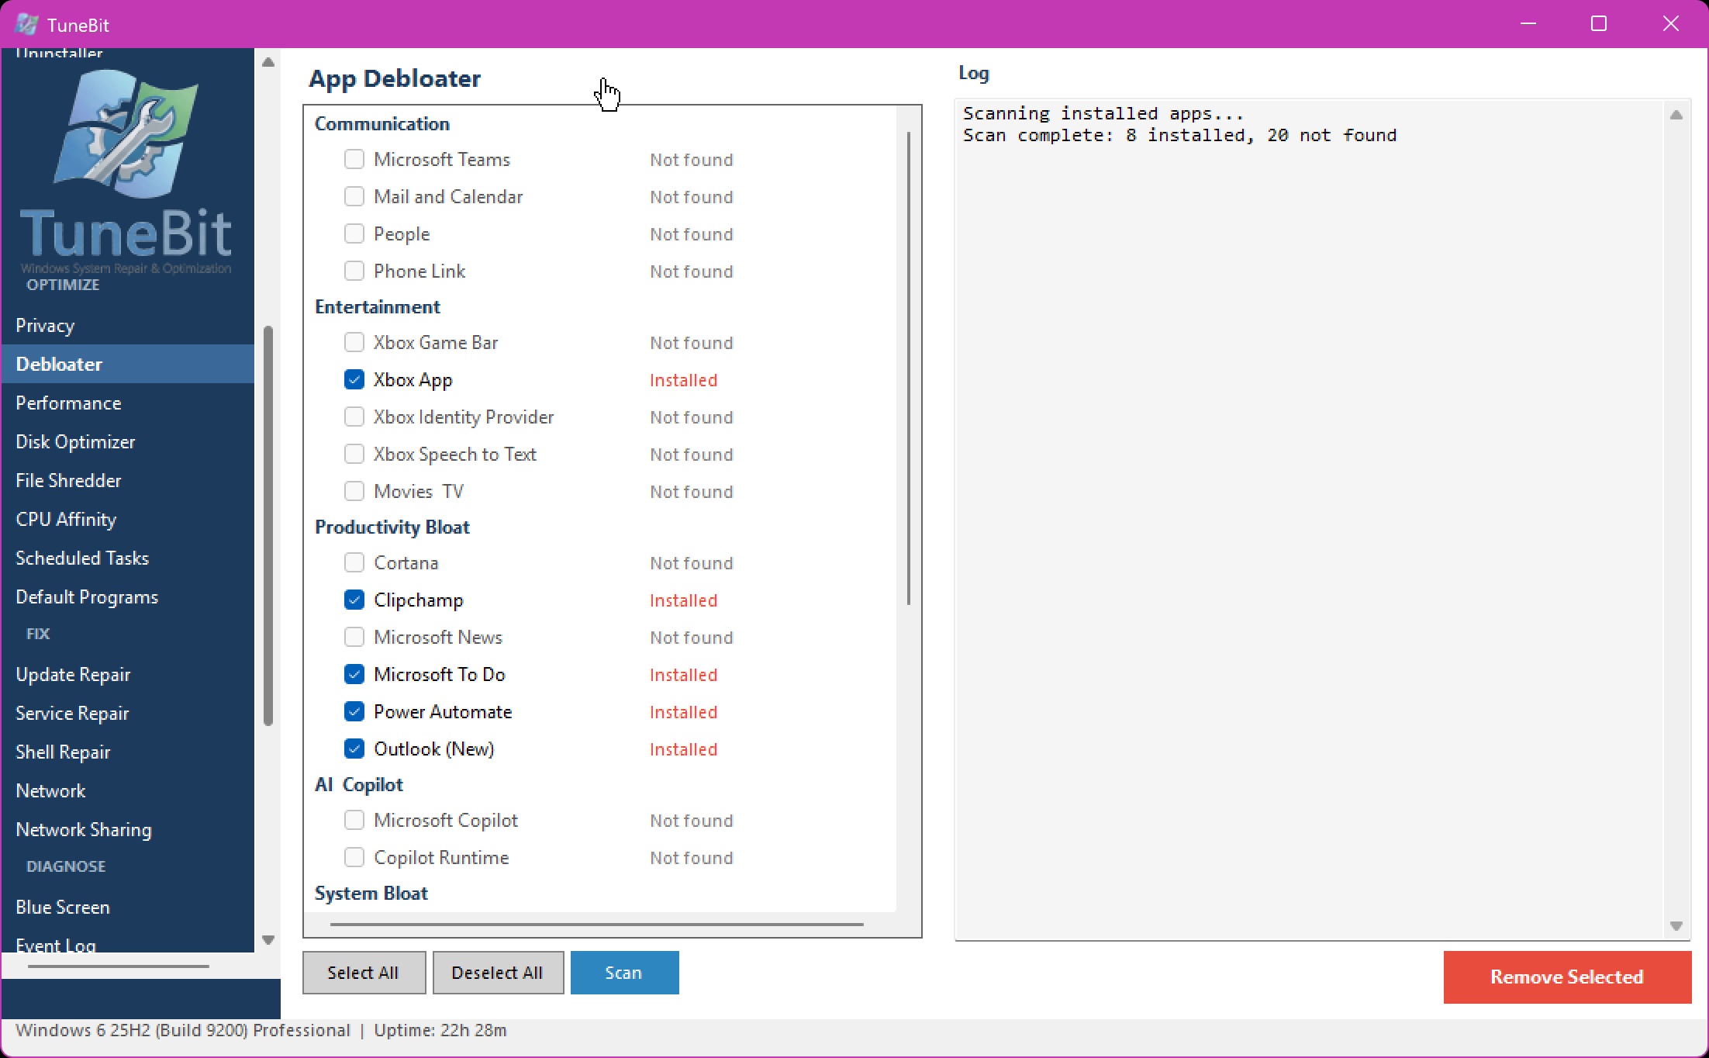The image size is (1709, 1058).
Task: Check the Phone Link checkbox
Action: pyautogui.click(x=354, y=271)
